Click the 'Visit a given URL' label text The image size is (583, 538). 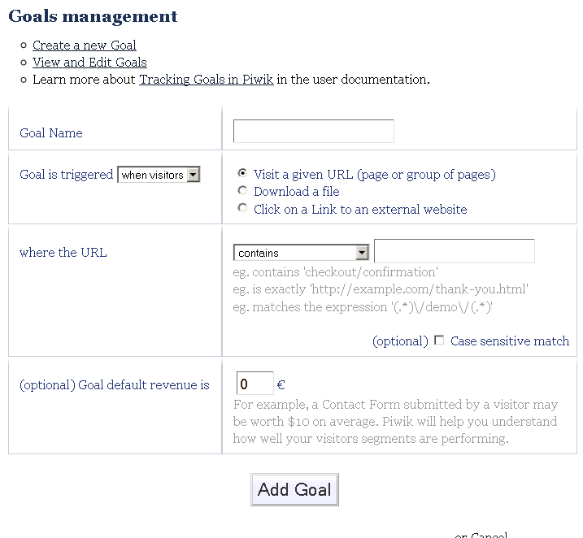pyautogui.click(x=374, y=174)
